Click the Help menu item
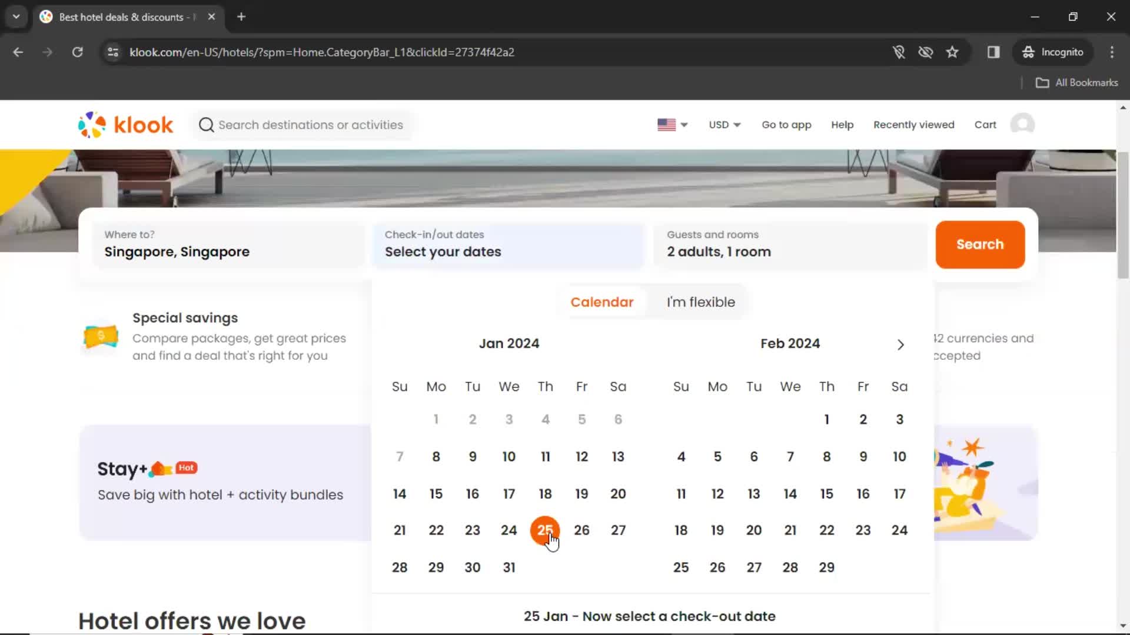The image size is (1130, 635). pos(842,125)
